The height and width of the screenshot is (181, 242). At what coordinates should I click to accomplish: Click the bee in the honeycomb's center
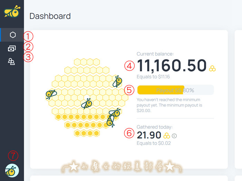coord(86,103)
